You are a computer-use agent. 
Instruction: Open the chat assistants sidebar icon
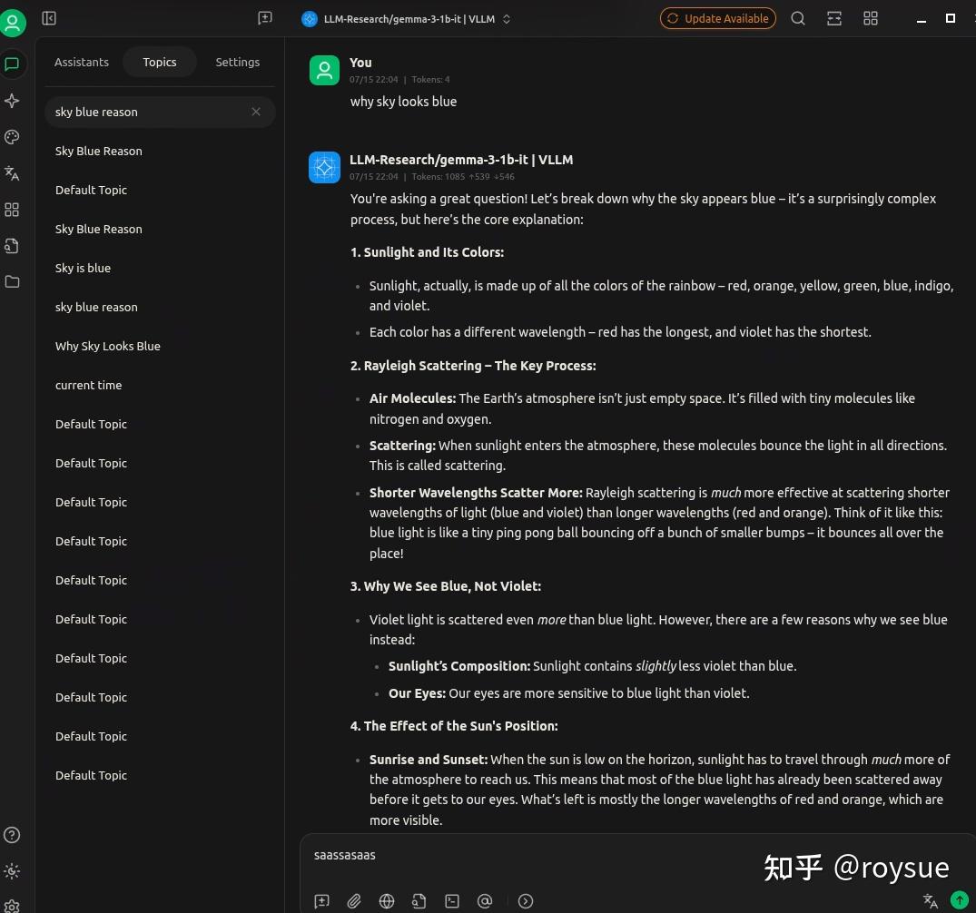tap(12, 64)
